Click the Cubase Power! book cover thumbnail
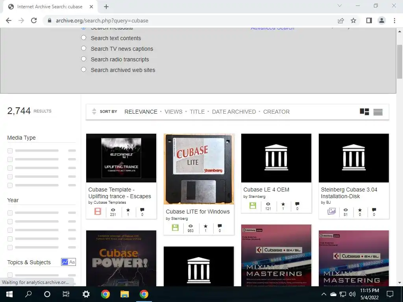Viewport: 403px width, 302px height. click(x=121, y=258)
